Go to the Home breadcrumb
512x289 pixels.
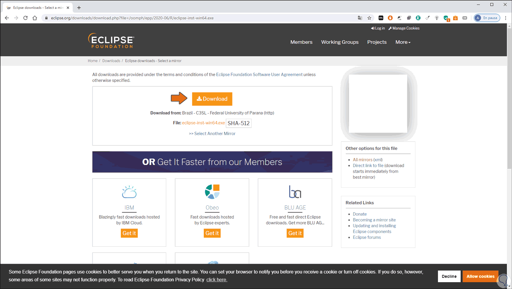[x=93, y=61]
